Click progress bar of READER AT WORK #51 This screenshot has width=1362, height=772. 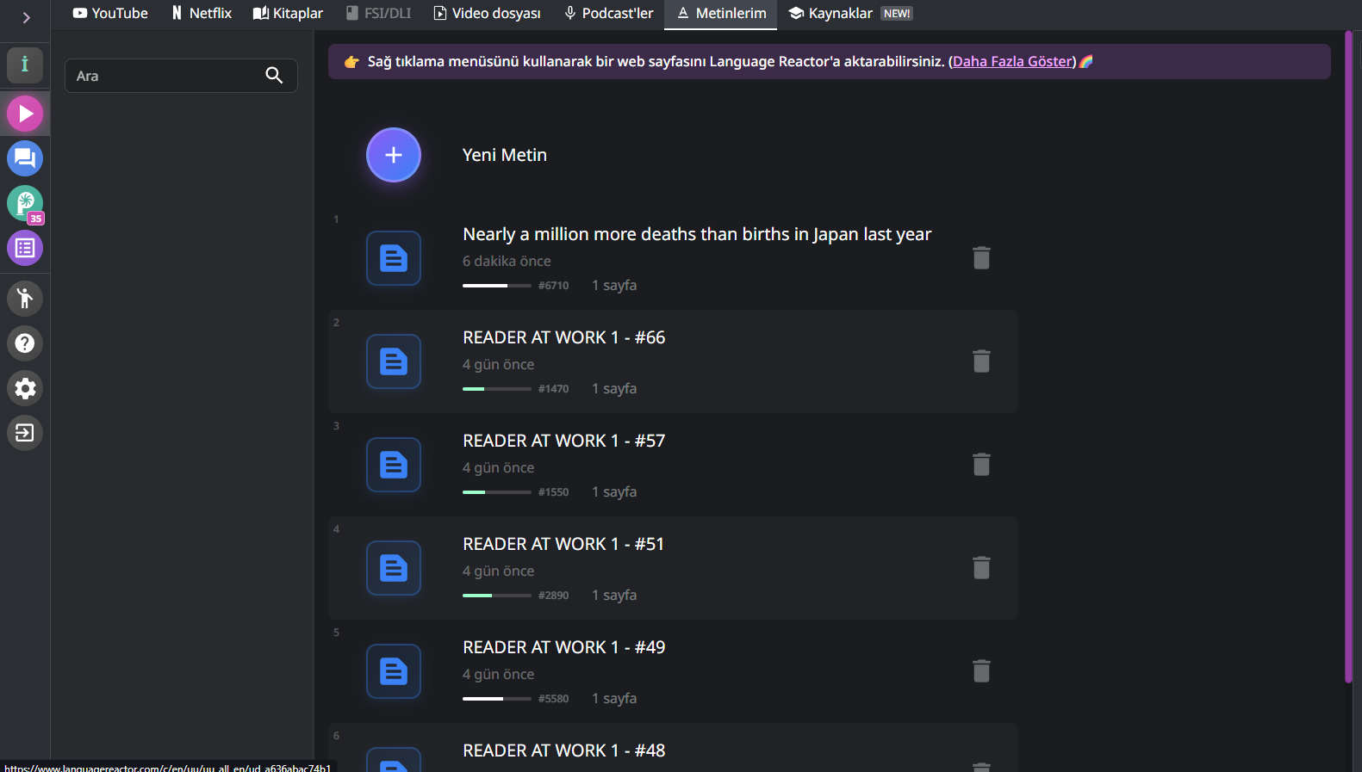(496, 596)
